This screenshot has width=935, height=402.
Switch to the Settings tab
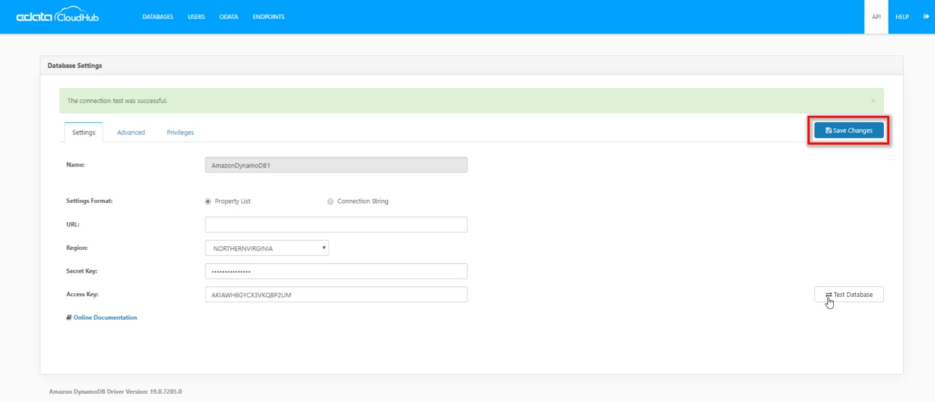[x=84, y=132]
